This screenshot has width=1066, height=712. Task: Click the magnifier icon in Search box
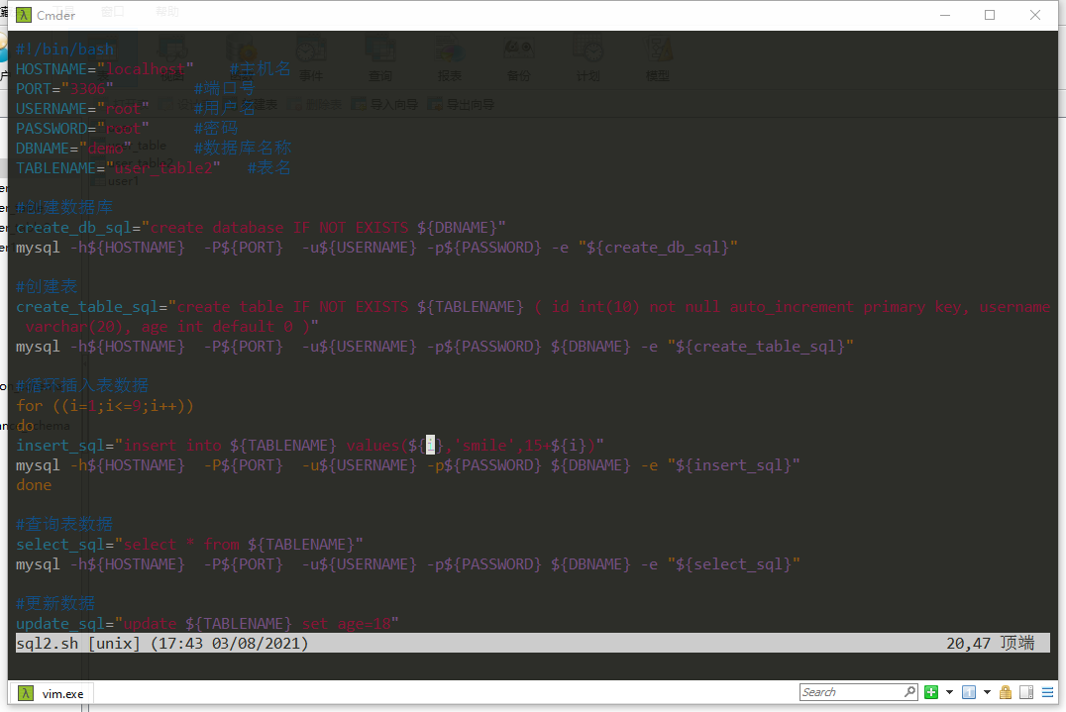(910, 691)
